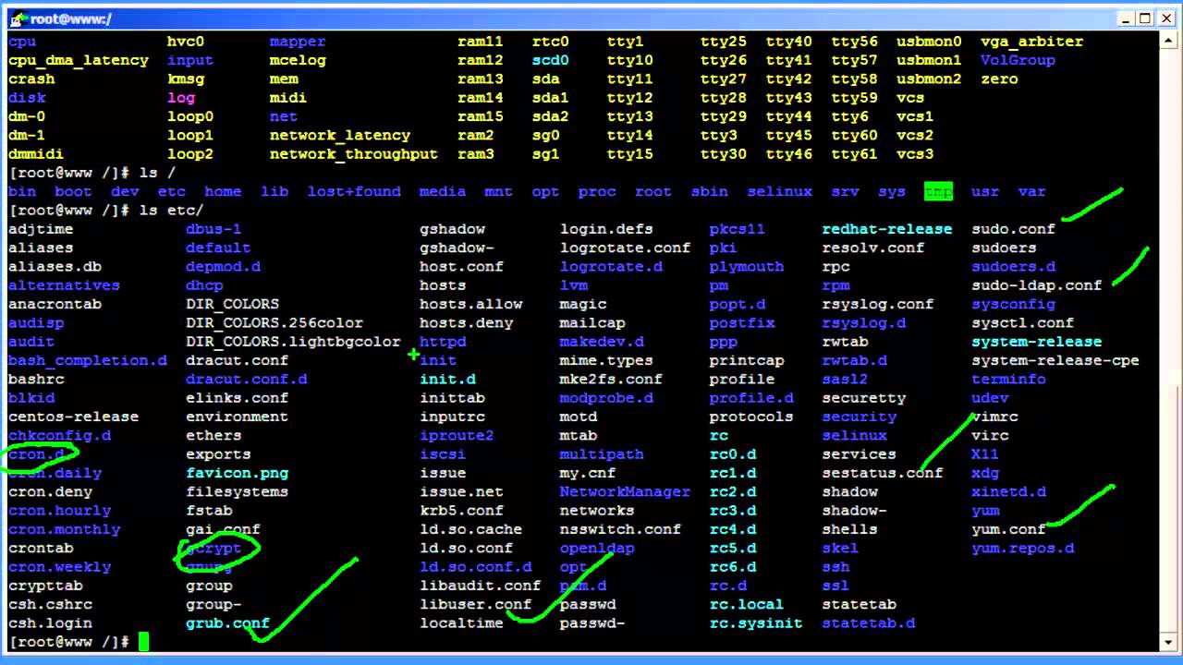Select 'sestatus.conf' file name
The height and width of the screenshot is (665, 1183).
coord(883,473)
